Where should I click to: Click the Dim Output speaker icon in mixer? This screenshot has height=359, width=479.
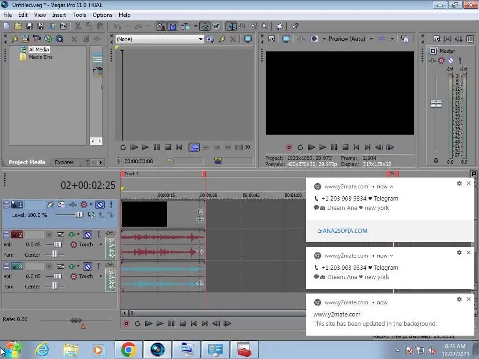459,39
